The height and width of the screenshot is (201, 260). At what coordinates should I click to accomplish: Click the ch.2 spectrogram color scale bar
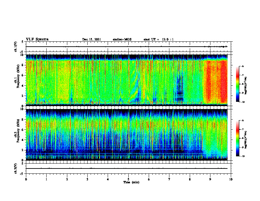(237, 138)
